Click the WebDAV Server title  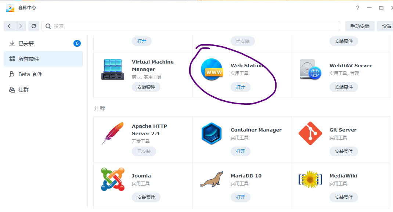pyautogui.click(x=350, y=65)
